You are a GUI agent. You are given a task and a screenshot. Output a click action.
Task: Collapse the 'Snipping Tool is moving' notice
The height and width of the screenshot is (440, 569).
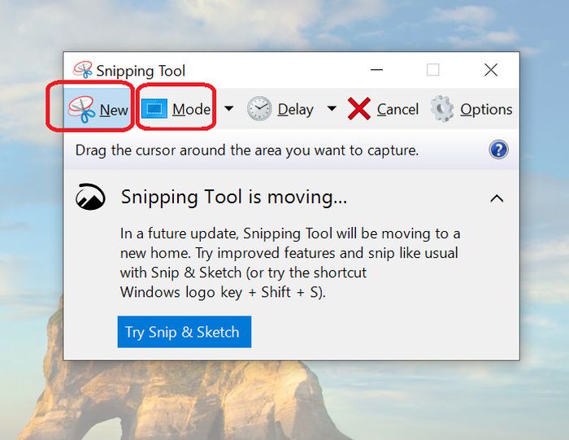[x=497, y=198]
